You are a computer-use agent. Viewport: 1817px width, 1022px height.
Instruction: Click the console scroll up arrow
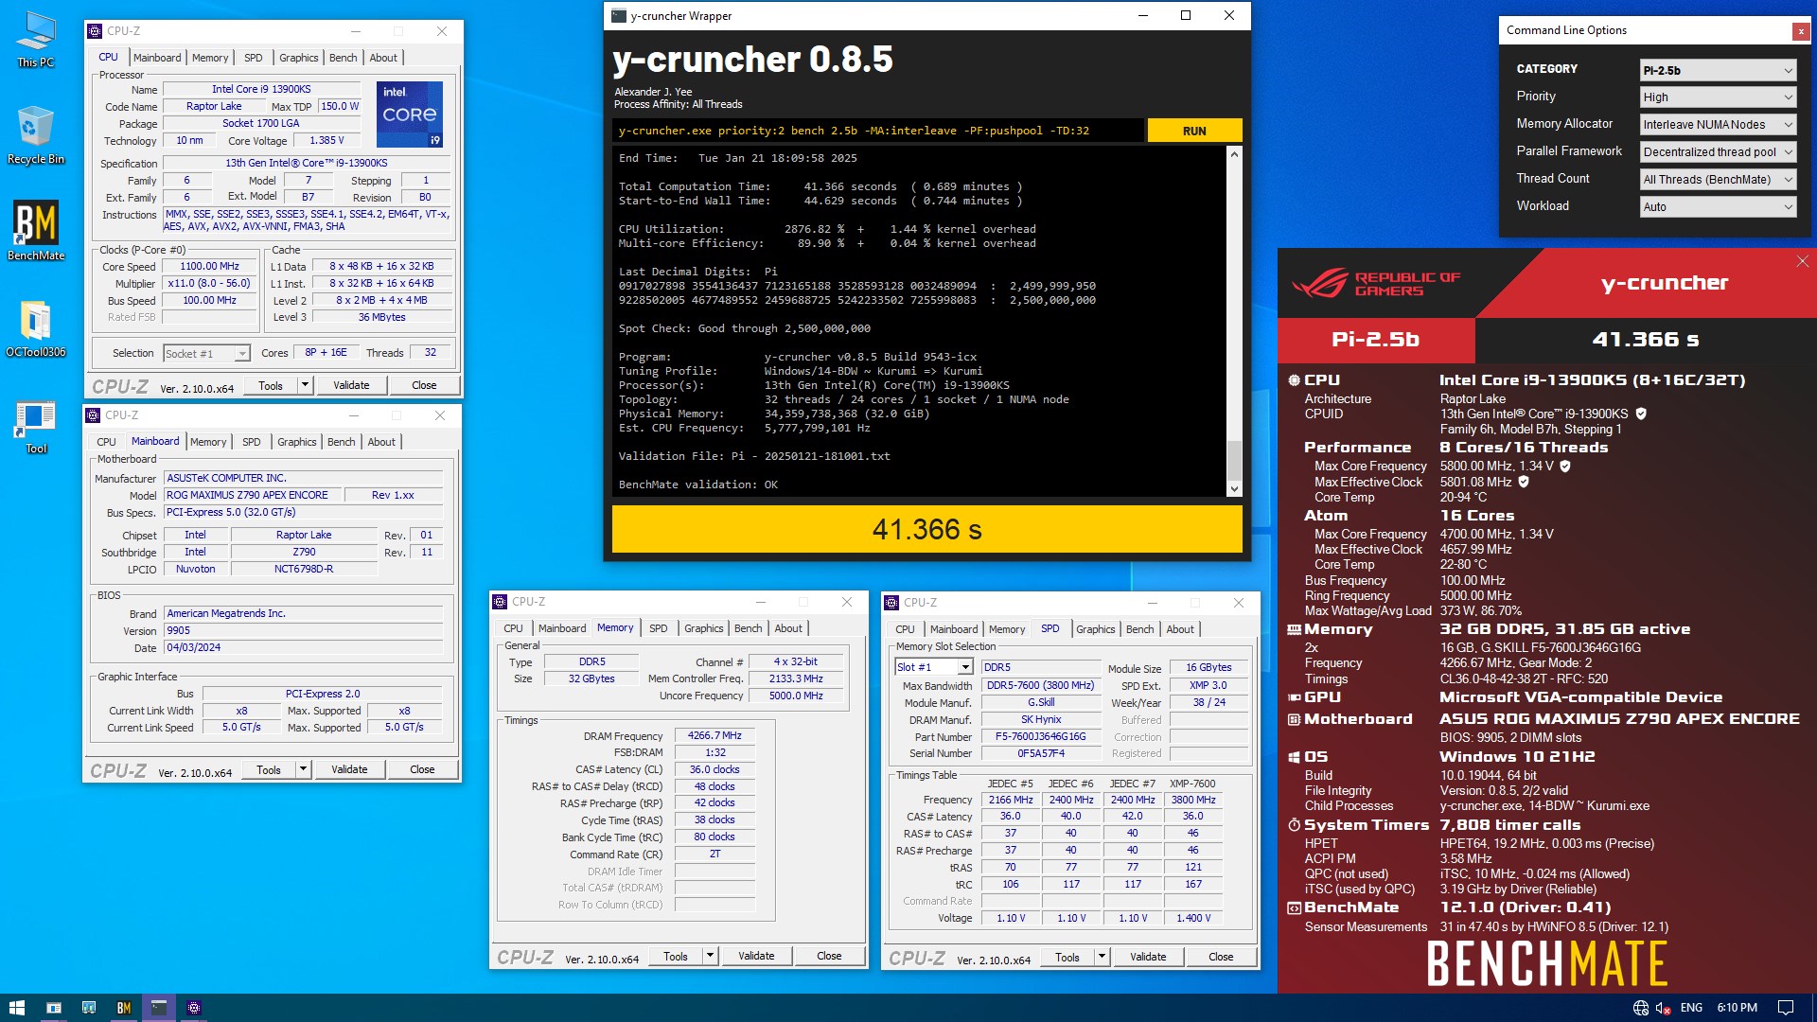[x=1234, y=154]
